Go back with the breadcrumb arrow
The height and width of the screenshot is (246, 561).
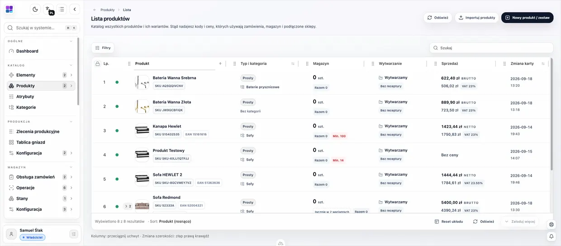coord(95,10)
